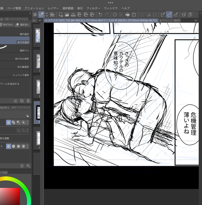The height and width of the screenshot is (205, 202).
Task: Toggle snap to grid
Action: coord(176,14)
